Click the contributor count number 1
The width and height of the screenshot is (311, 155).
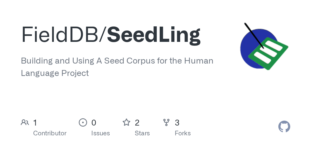[x=35, y=123]
